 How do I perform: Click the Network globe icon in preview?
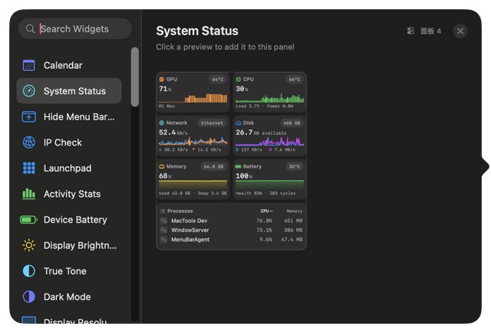162,122
